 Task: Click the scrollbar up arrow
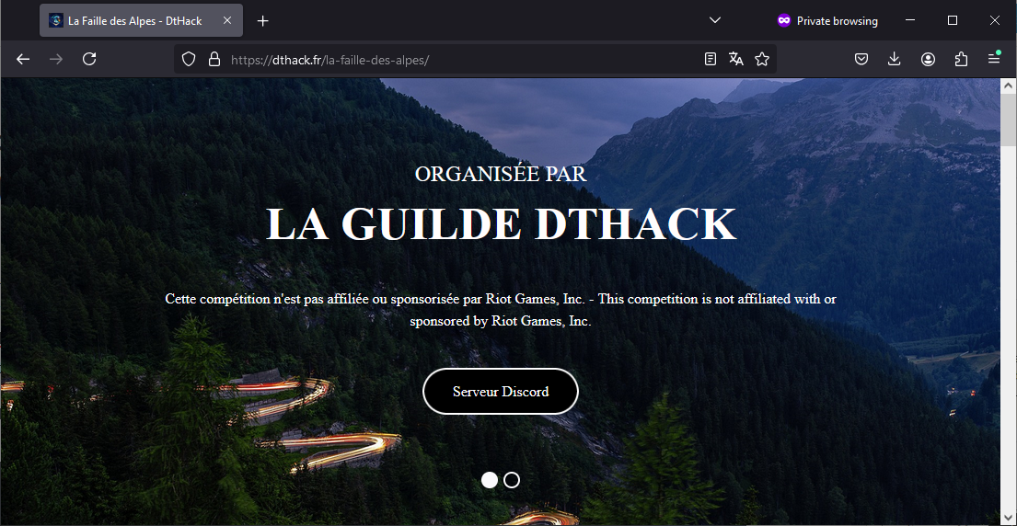coord(1009,86)
